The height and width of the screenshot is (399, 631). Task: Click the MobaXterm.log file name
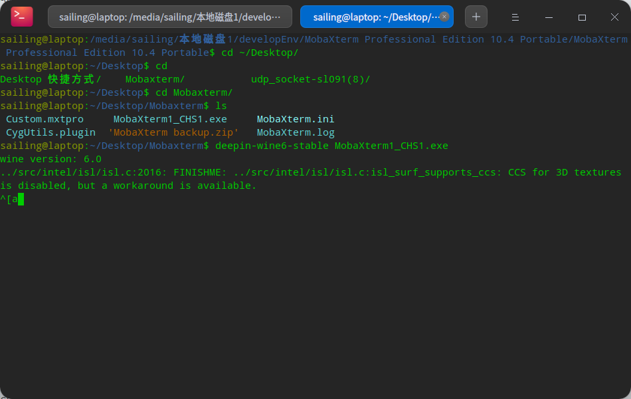pos(296,132)
